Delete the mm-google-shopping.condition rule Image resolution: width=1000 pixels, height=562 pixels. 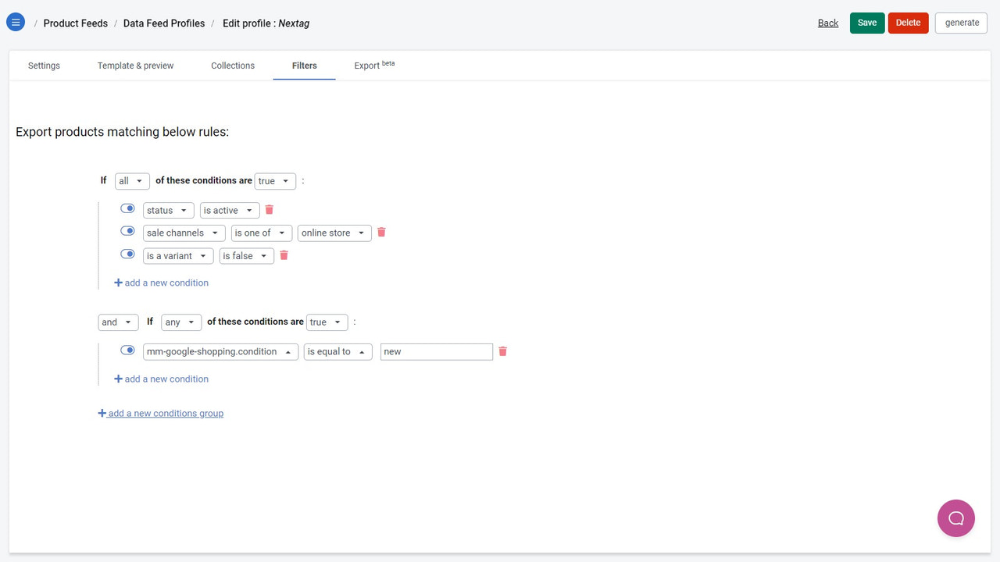[502, 351]
